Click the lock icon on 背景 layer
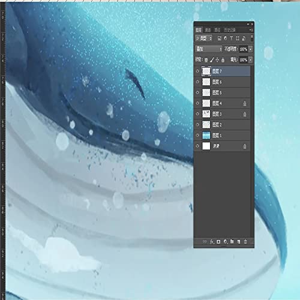Image resolution: width=300 pixels, height=300 pixels. pos(244,146)
